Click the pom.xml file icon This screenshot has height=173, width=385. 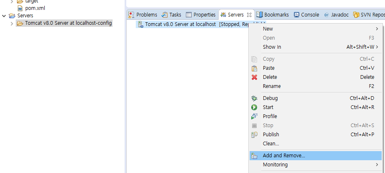pos(20,8)
